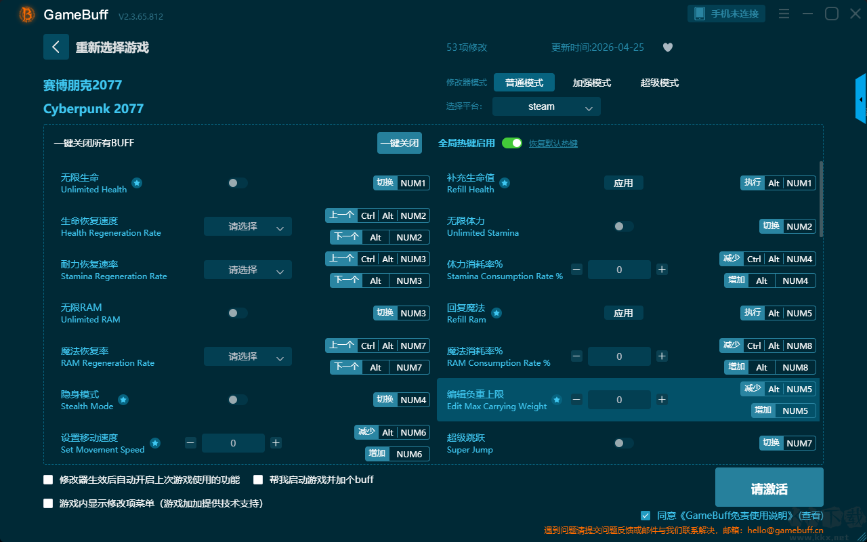
Task: Click the cheat list vertical scrollbar
Action: coord(822,199)
